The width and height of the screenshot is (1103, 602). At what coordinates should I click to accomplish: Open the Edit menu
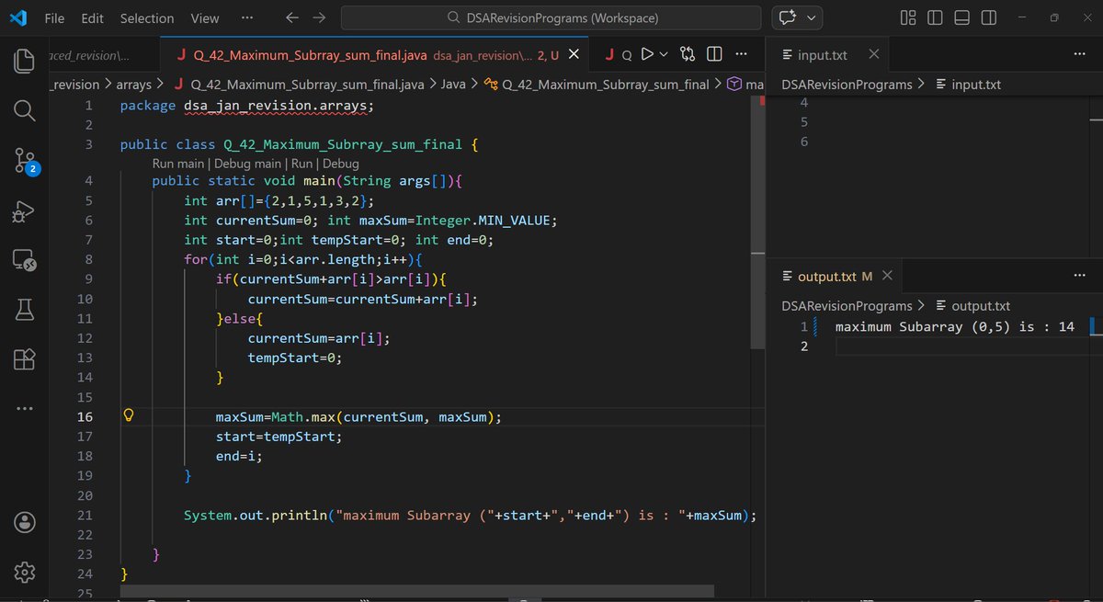click(x=92, y=17)
